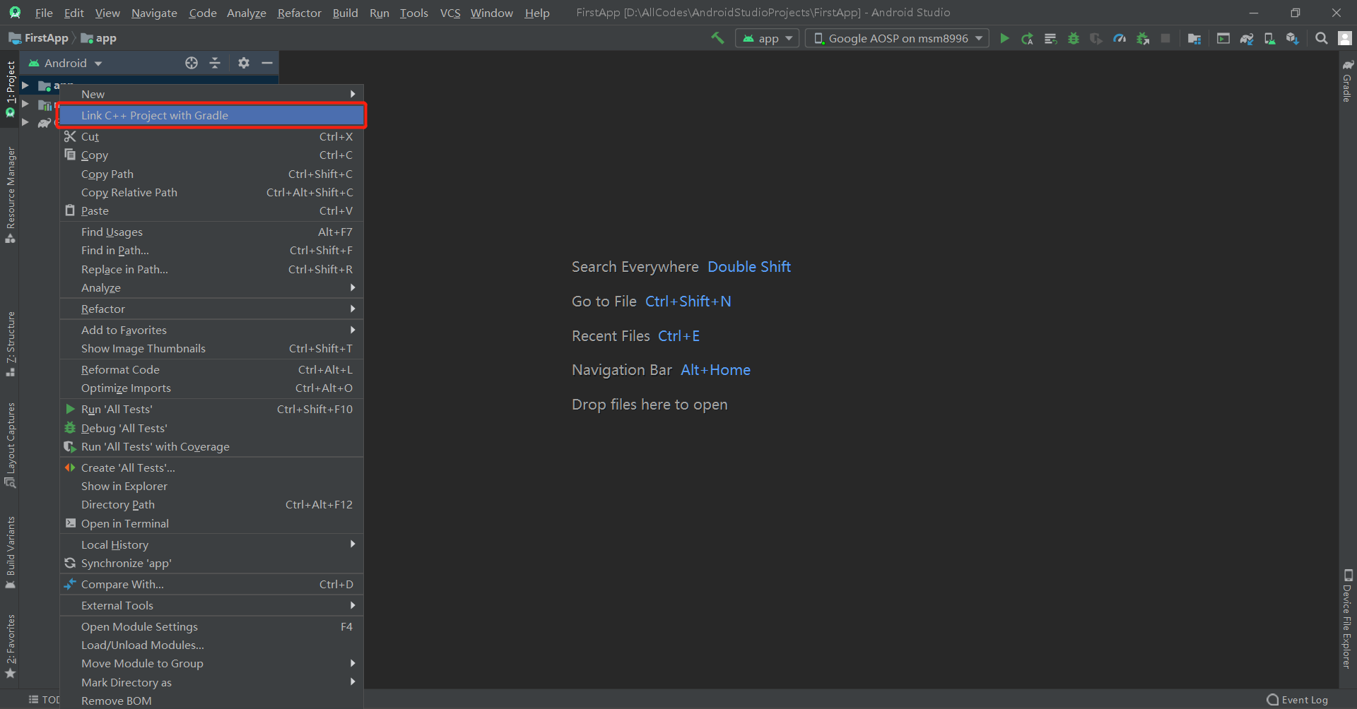Choose Cut from the context menu
Viewport: 1357px width, 709px height.
tap(211, 137)
